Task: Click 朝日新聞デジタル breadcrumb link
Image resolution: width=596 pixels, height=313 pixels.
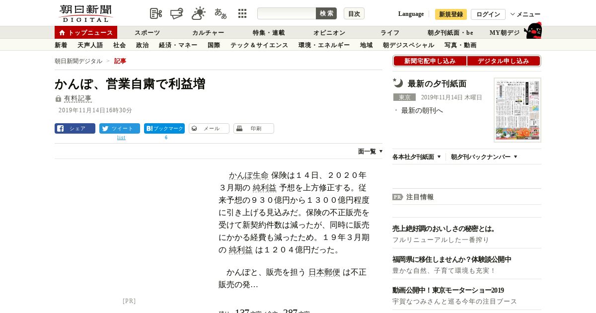Action: point(78,61)
